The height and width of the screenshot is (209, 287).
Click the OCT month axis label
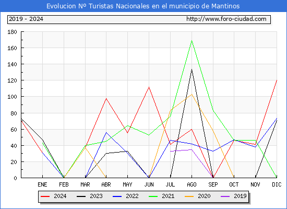[234, 184]
